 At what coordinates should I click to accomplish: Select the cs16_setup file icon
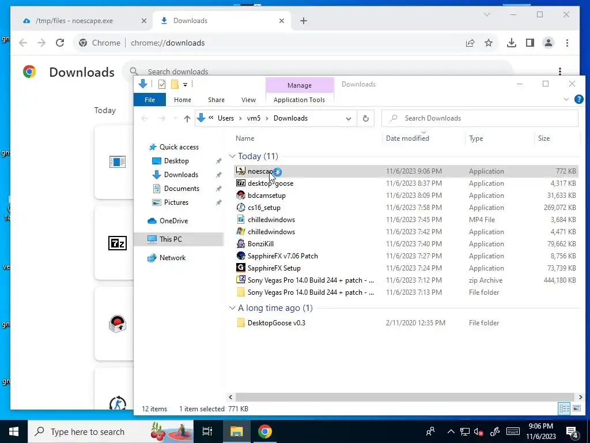(x=241, y=207)
